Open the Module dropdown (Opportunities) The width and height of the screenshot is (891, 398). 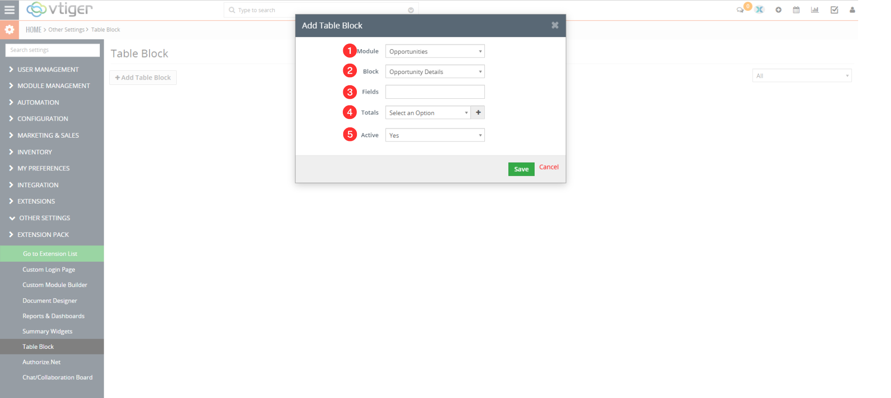point(435,51)
